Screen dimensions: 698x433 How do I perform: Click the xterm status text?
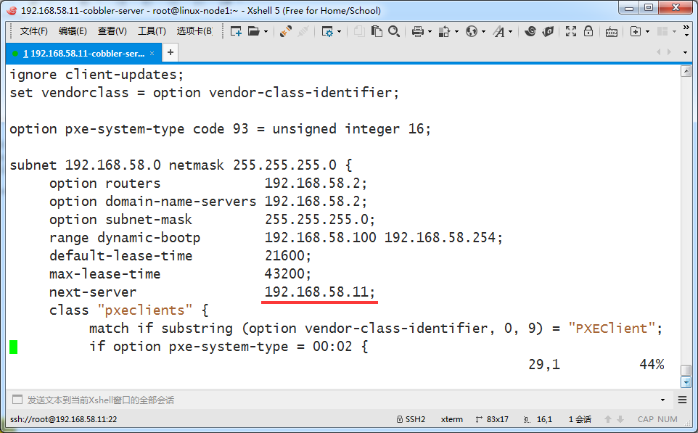(452, 419)
